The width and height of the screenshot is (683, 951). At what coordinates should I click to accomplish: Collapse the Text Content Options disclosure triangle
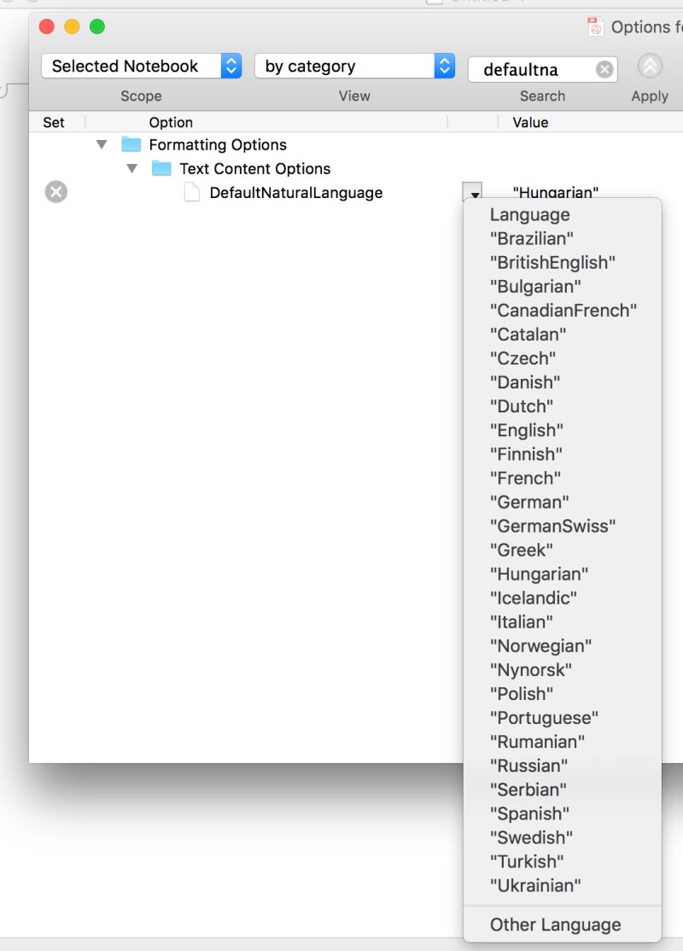coord(131,168)
